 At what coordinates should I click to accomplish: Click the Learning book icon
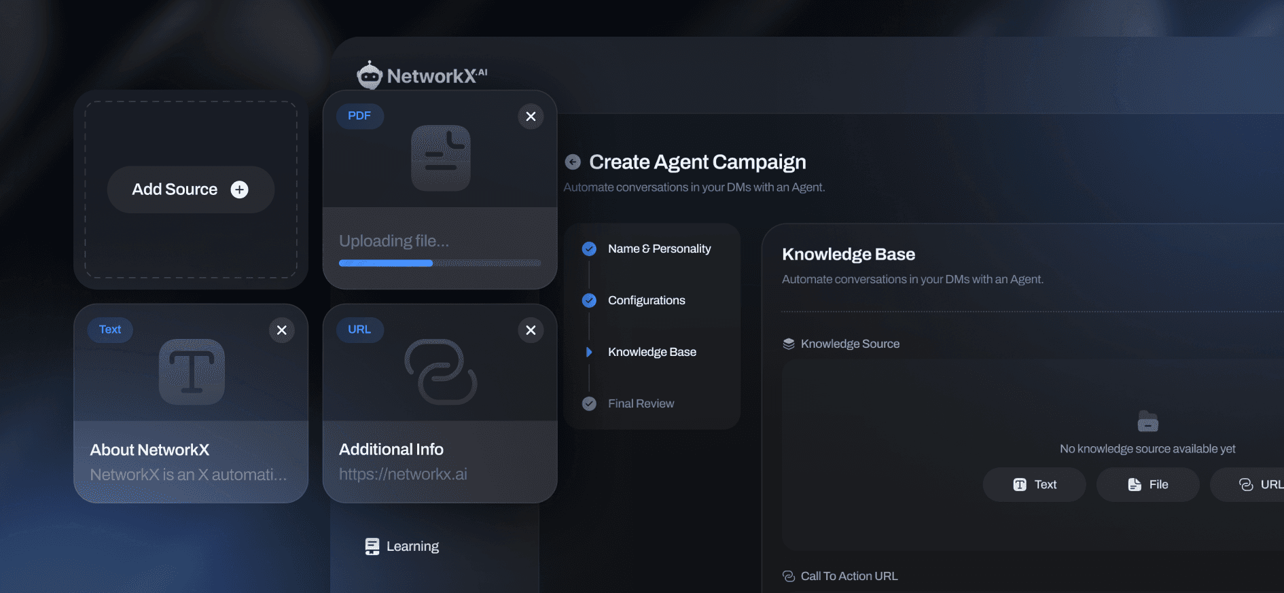click(372, 546)
